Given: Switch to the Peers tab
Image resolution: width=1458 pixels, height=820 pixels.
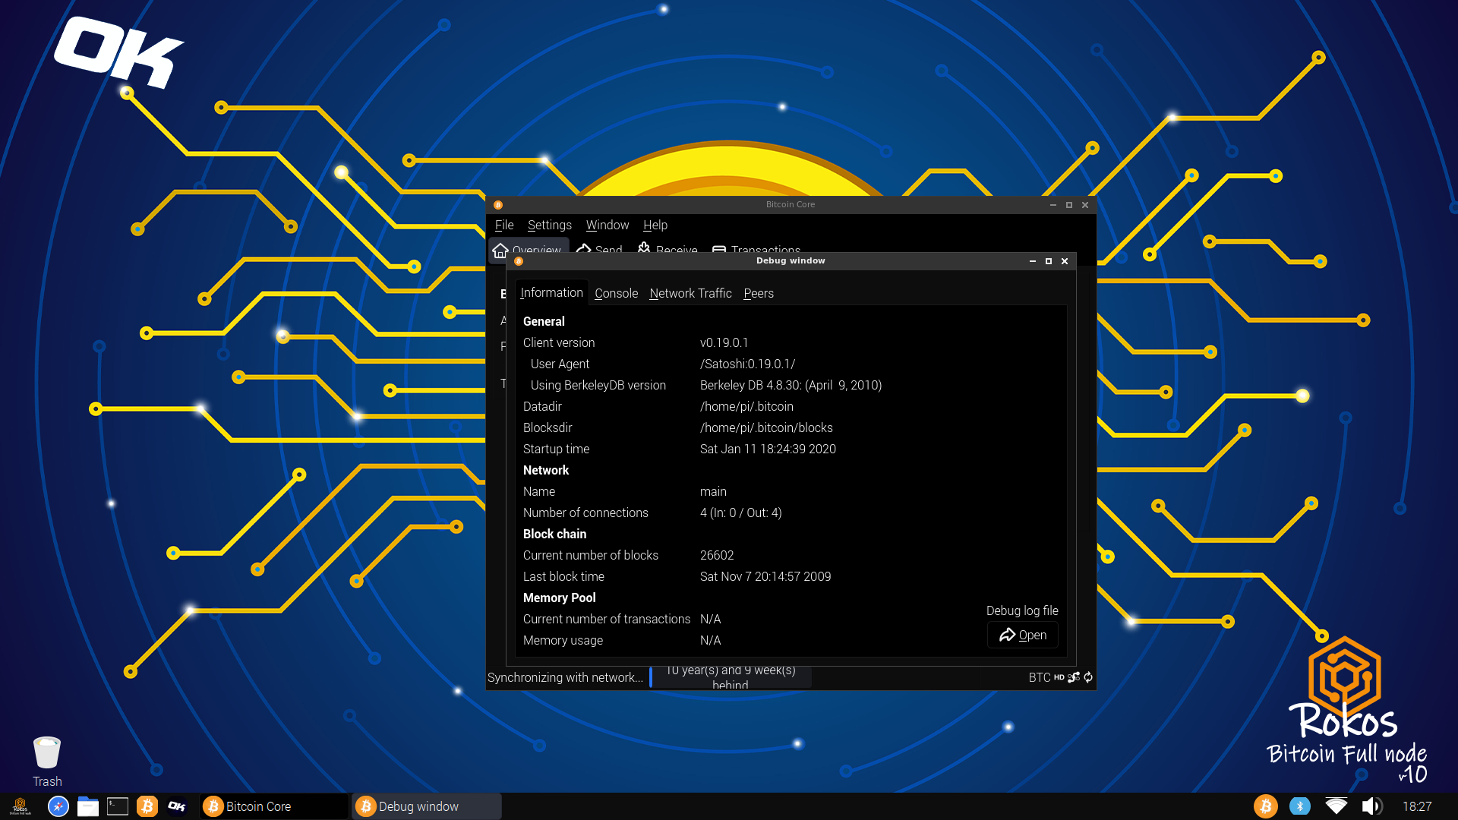Looking at the screenshot, I should [759, 293].
